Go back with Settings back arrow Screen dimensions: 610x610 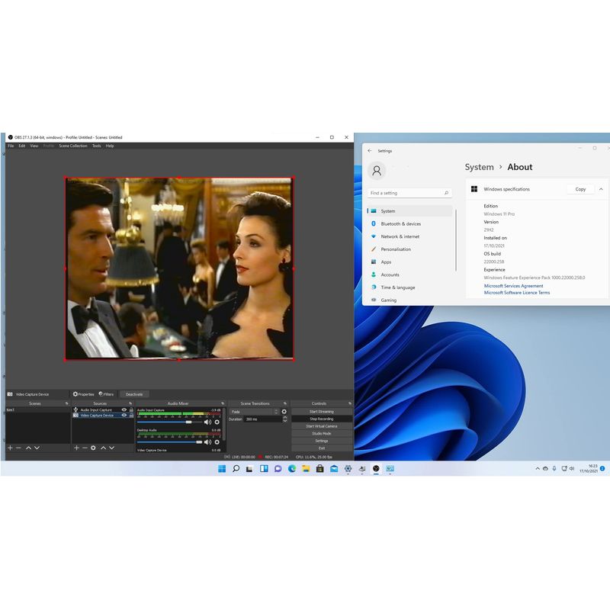[x=370, y=150]
